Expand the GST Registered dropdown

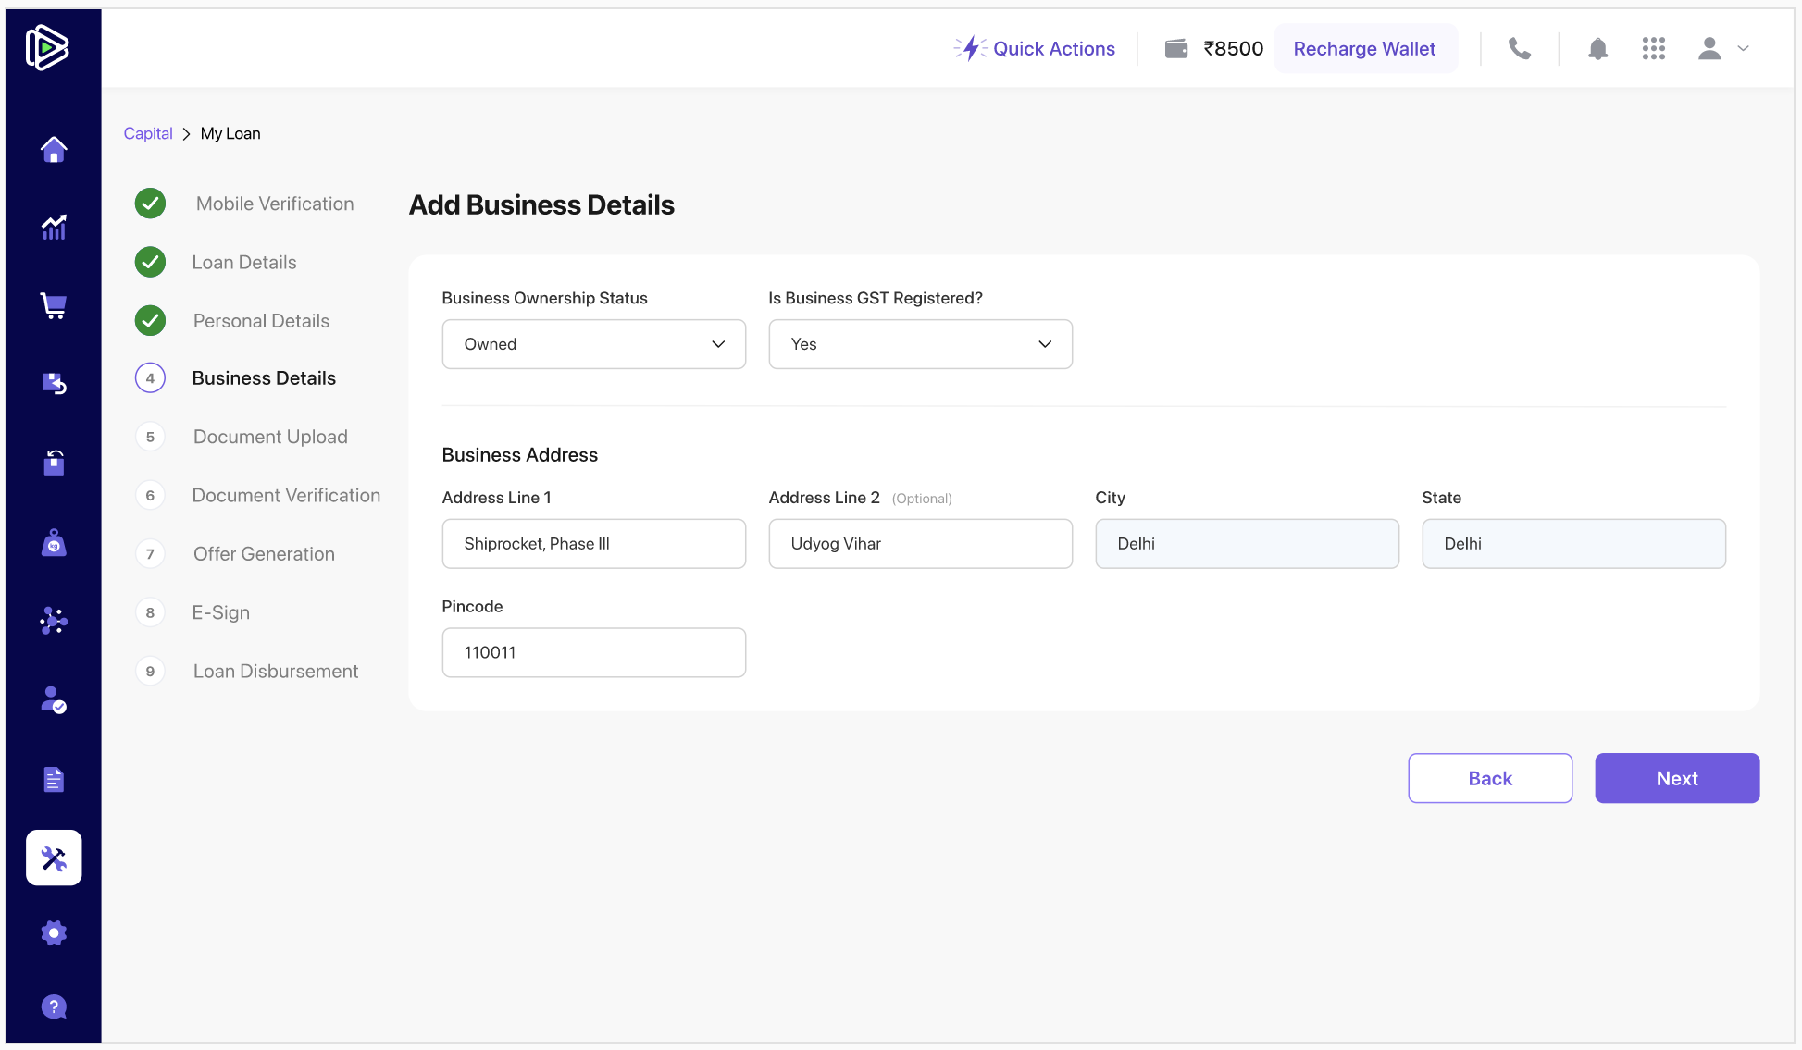point(920,344)
